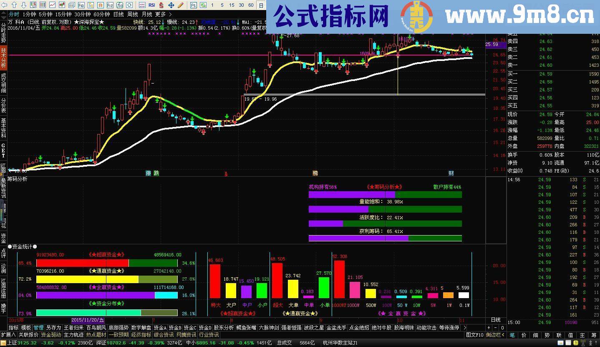The height and width of the screenshot is (347, 600).
Task: Switch to the 管理 tab at the bottom
Action: pos(38,328)
